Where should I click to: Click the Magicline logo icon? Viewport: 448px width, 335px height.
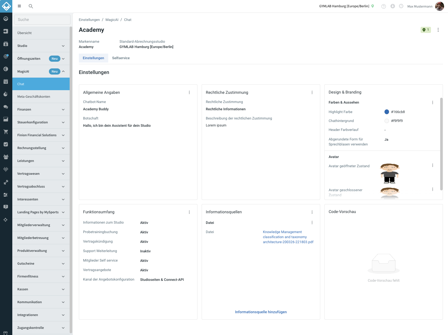click(6, 6)
